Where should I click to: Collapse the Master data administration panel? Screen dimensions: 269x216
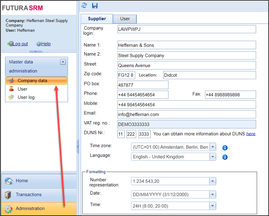pos(63,62)
